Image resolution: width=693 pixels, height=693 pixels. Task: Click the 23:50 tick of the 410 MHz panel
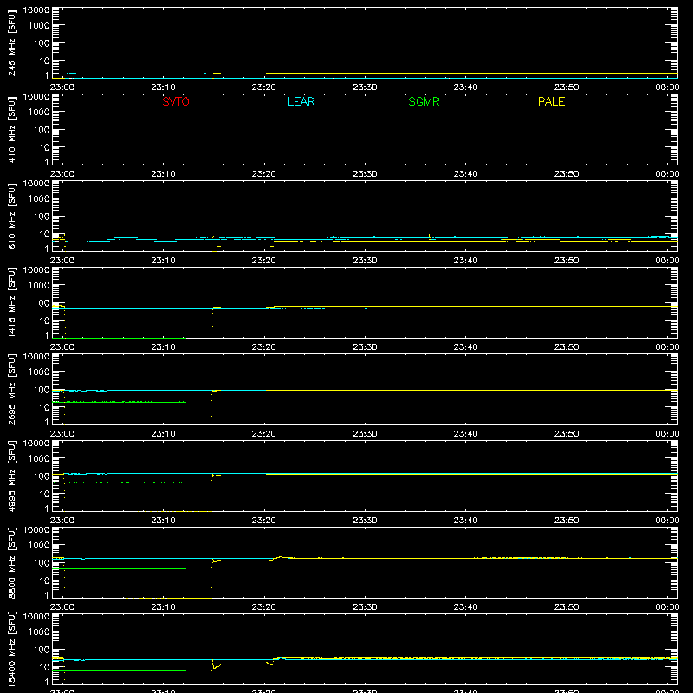click(567, 174)
